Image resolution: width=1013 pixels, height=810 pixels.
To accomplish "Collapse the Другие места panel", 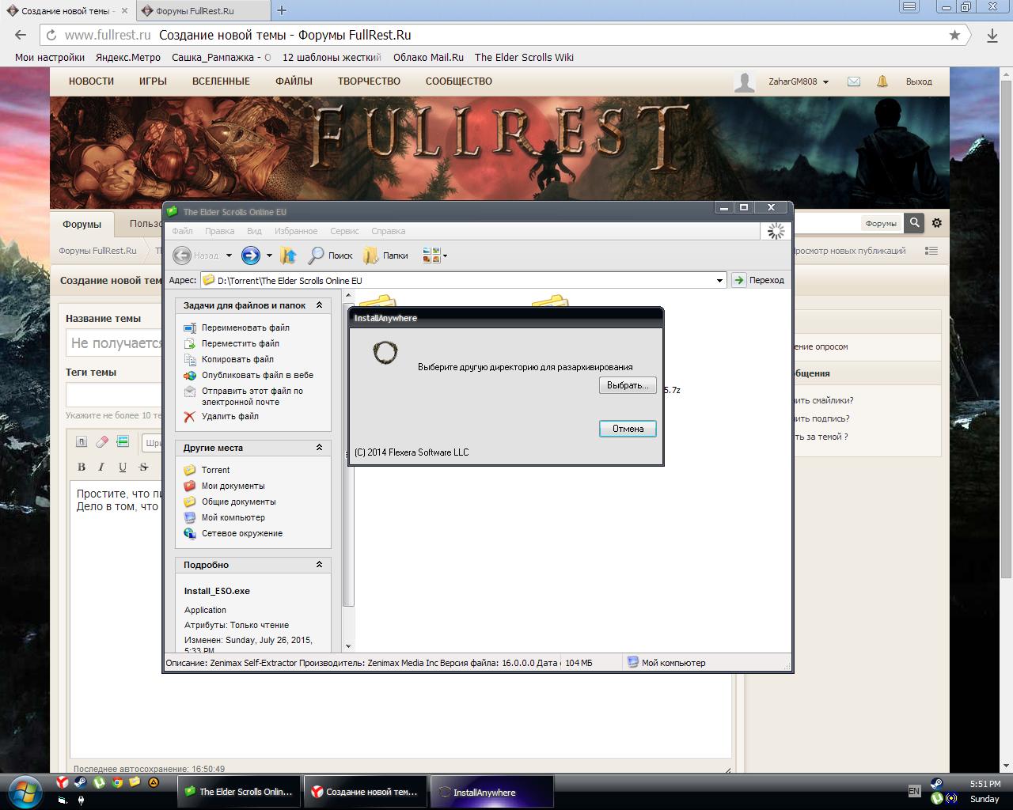I will (x=319, y=447).
